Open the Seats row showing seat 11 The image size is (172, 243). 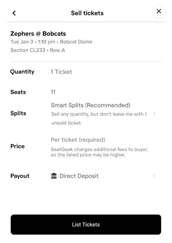tap(53, 92)
